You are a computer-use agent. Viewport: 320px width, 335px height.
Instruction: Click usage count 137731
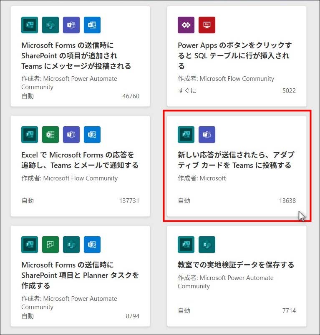[129, 201]
